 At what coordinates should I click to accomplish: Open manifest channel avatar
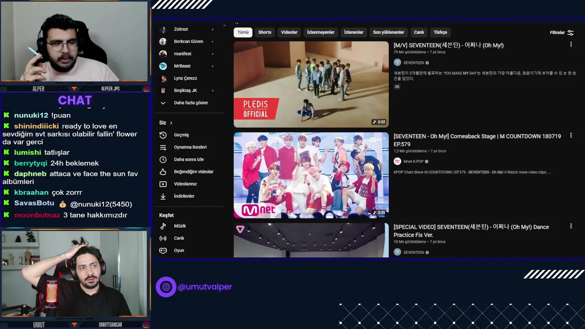[163, 54]
